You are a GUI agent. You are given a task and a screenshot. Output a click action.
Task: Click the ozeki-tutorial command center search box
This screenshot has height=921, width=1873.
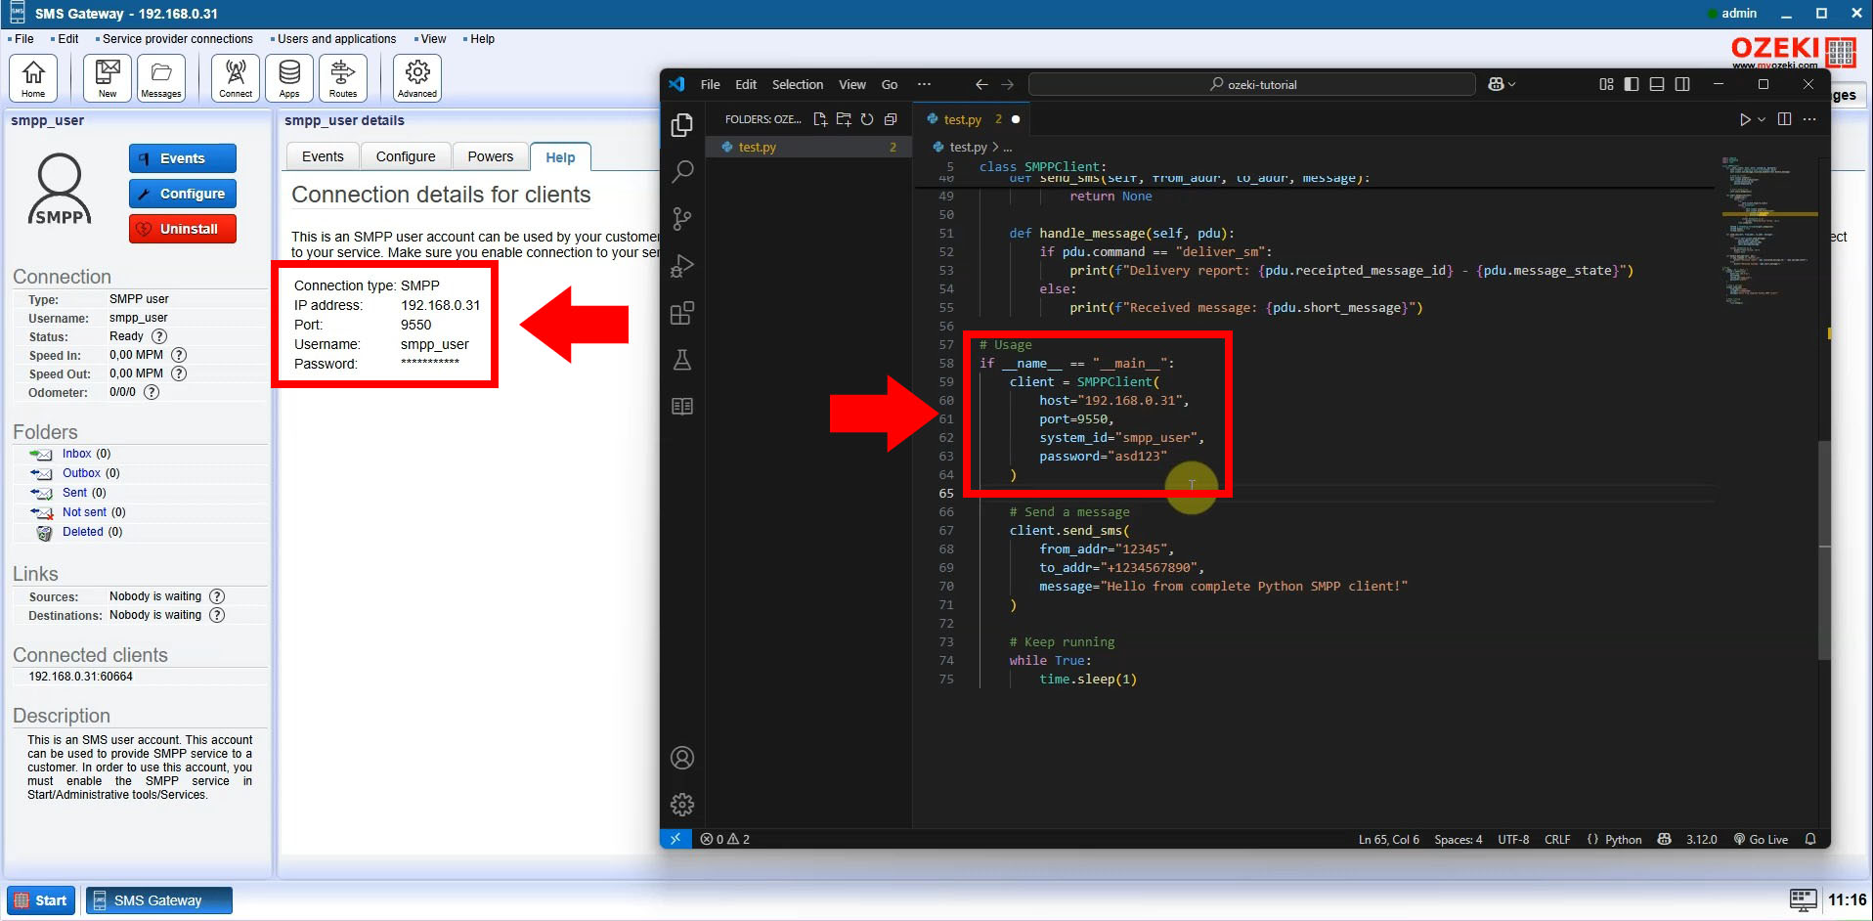pyautogui.click(x=1252, y=84)
